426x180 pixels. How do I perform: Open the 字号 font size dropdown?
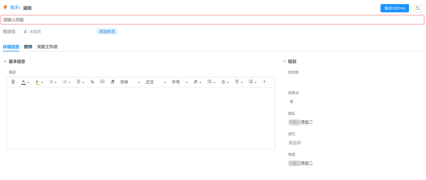tap(179, 82)
